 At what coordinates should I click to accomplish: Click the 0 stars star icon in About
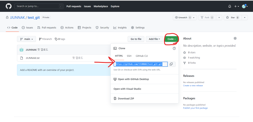tap(185, 52)
